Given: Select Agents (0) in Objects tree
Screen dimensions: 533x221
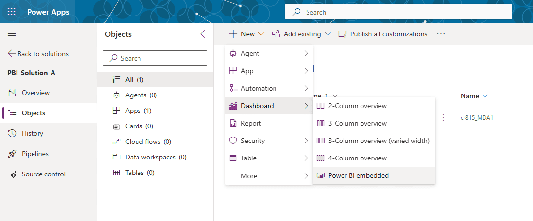Looking at the screenshot, I should click(155, 95).
